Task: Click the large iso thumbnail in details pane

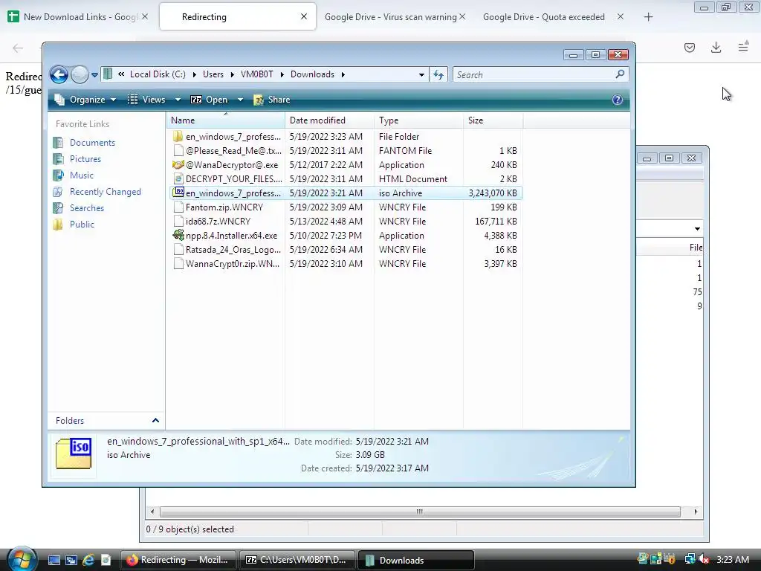Action: (x=74, y=454)
